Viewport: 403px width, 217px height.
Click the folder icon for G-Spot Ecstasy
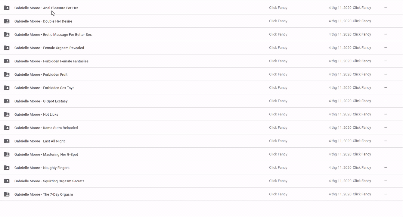point(7,101)
